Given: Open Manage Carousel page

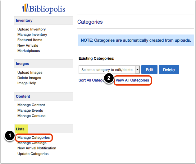Looking at the screenshot, I should click(x=32, y=116).
